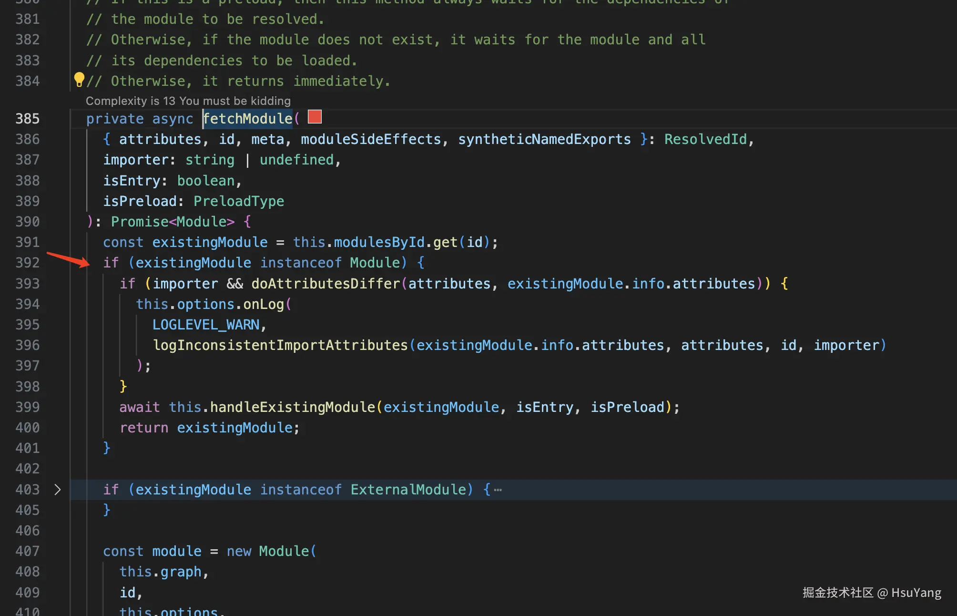
Task: Expand the folded ExternalModule if block chevron
Action: [x=57, y=490]
